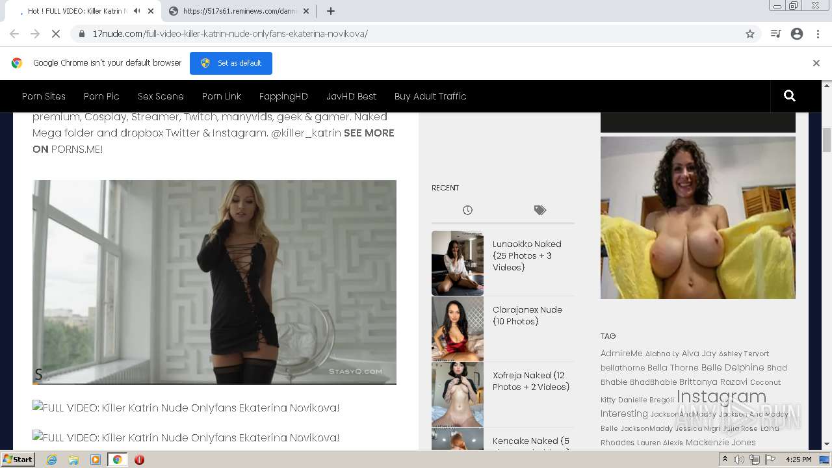Screen dimensions: 832x468
Task: Open the file explorer taskbar icon
Action: [x=73, y=460]
